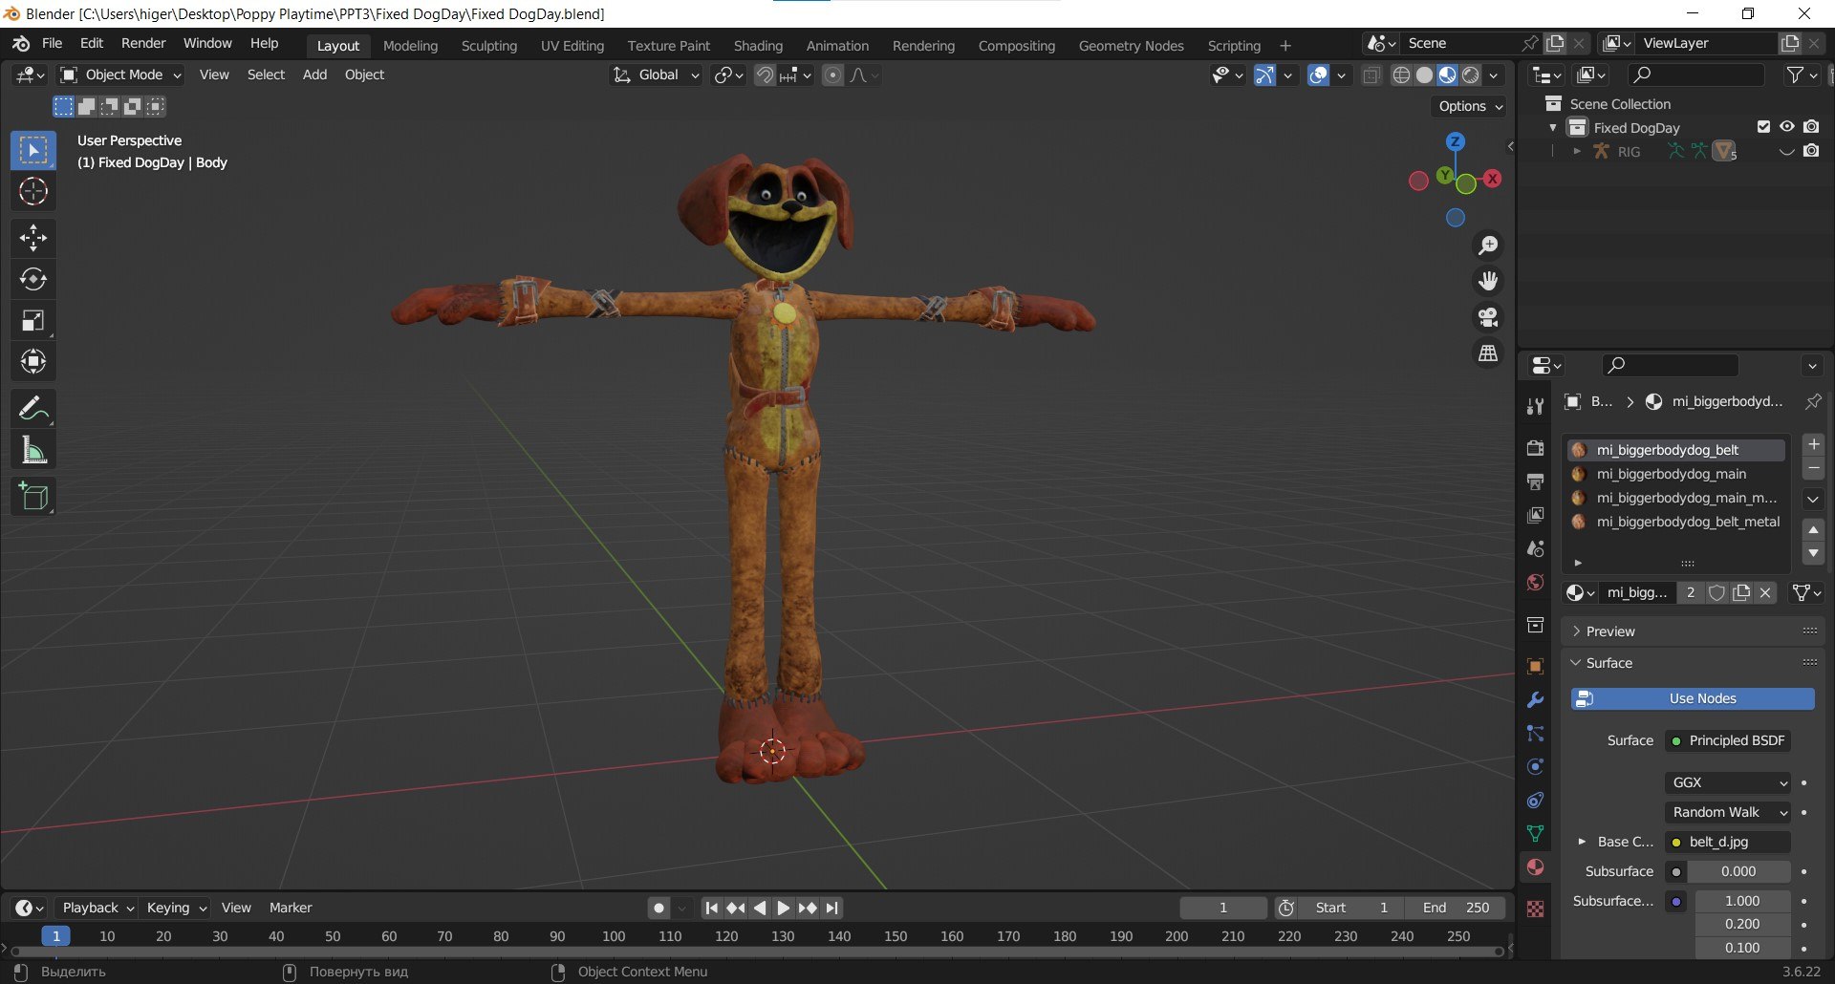
Task: Toggle Fixed DogDay collection checkbox
Action: [x=1763, y=127]
